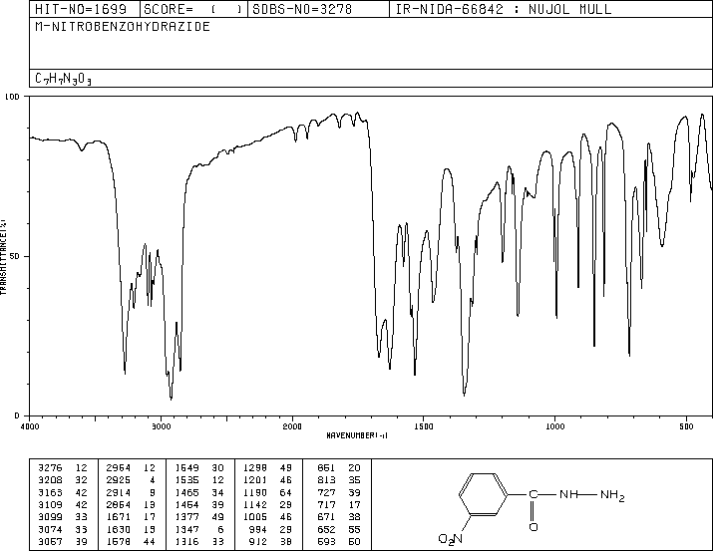The image size is (713, 551).
Task: Select peak value 1535 in the table
Action: coord(186,479)
